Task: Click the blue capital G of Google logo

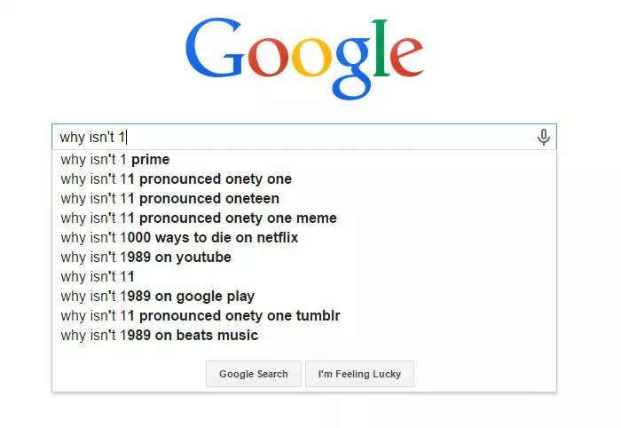Action: point(215,48)
